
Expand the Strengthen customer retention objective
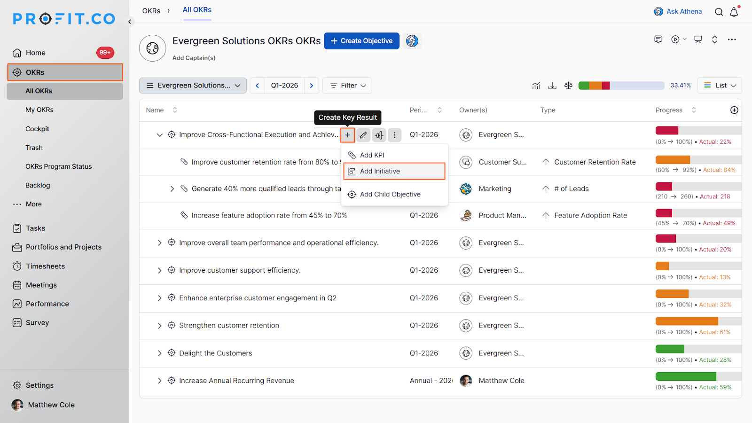tap(159, 326)
